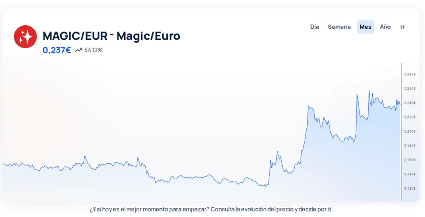
Task: Click the 54,12% change percentage
Action: coord(93,50)
